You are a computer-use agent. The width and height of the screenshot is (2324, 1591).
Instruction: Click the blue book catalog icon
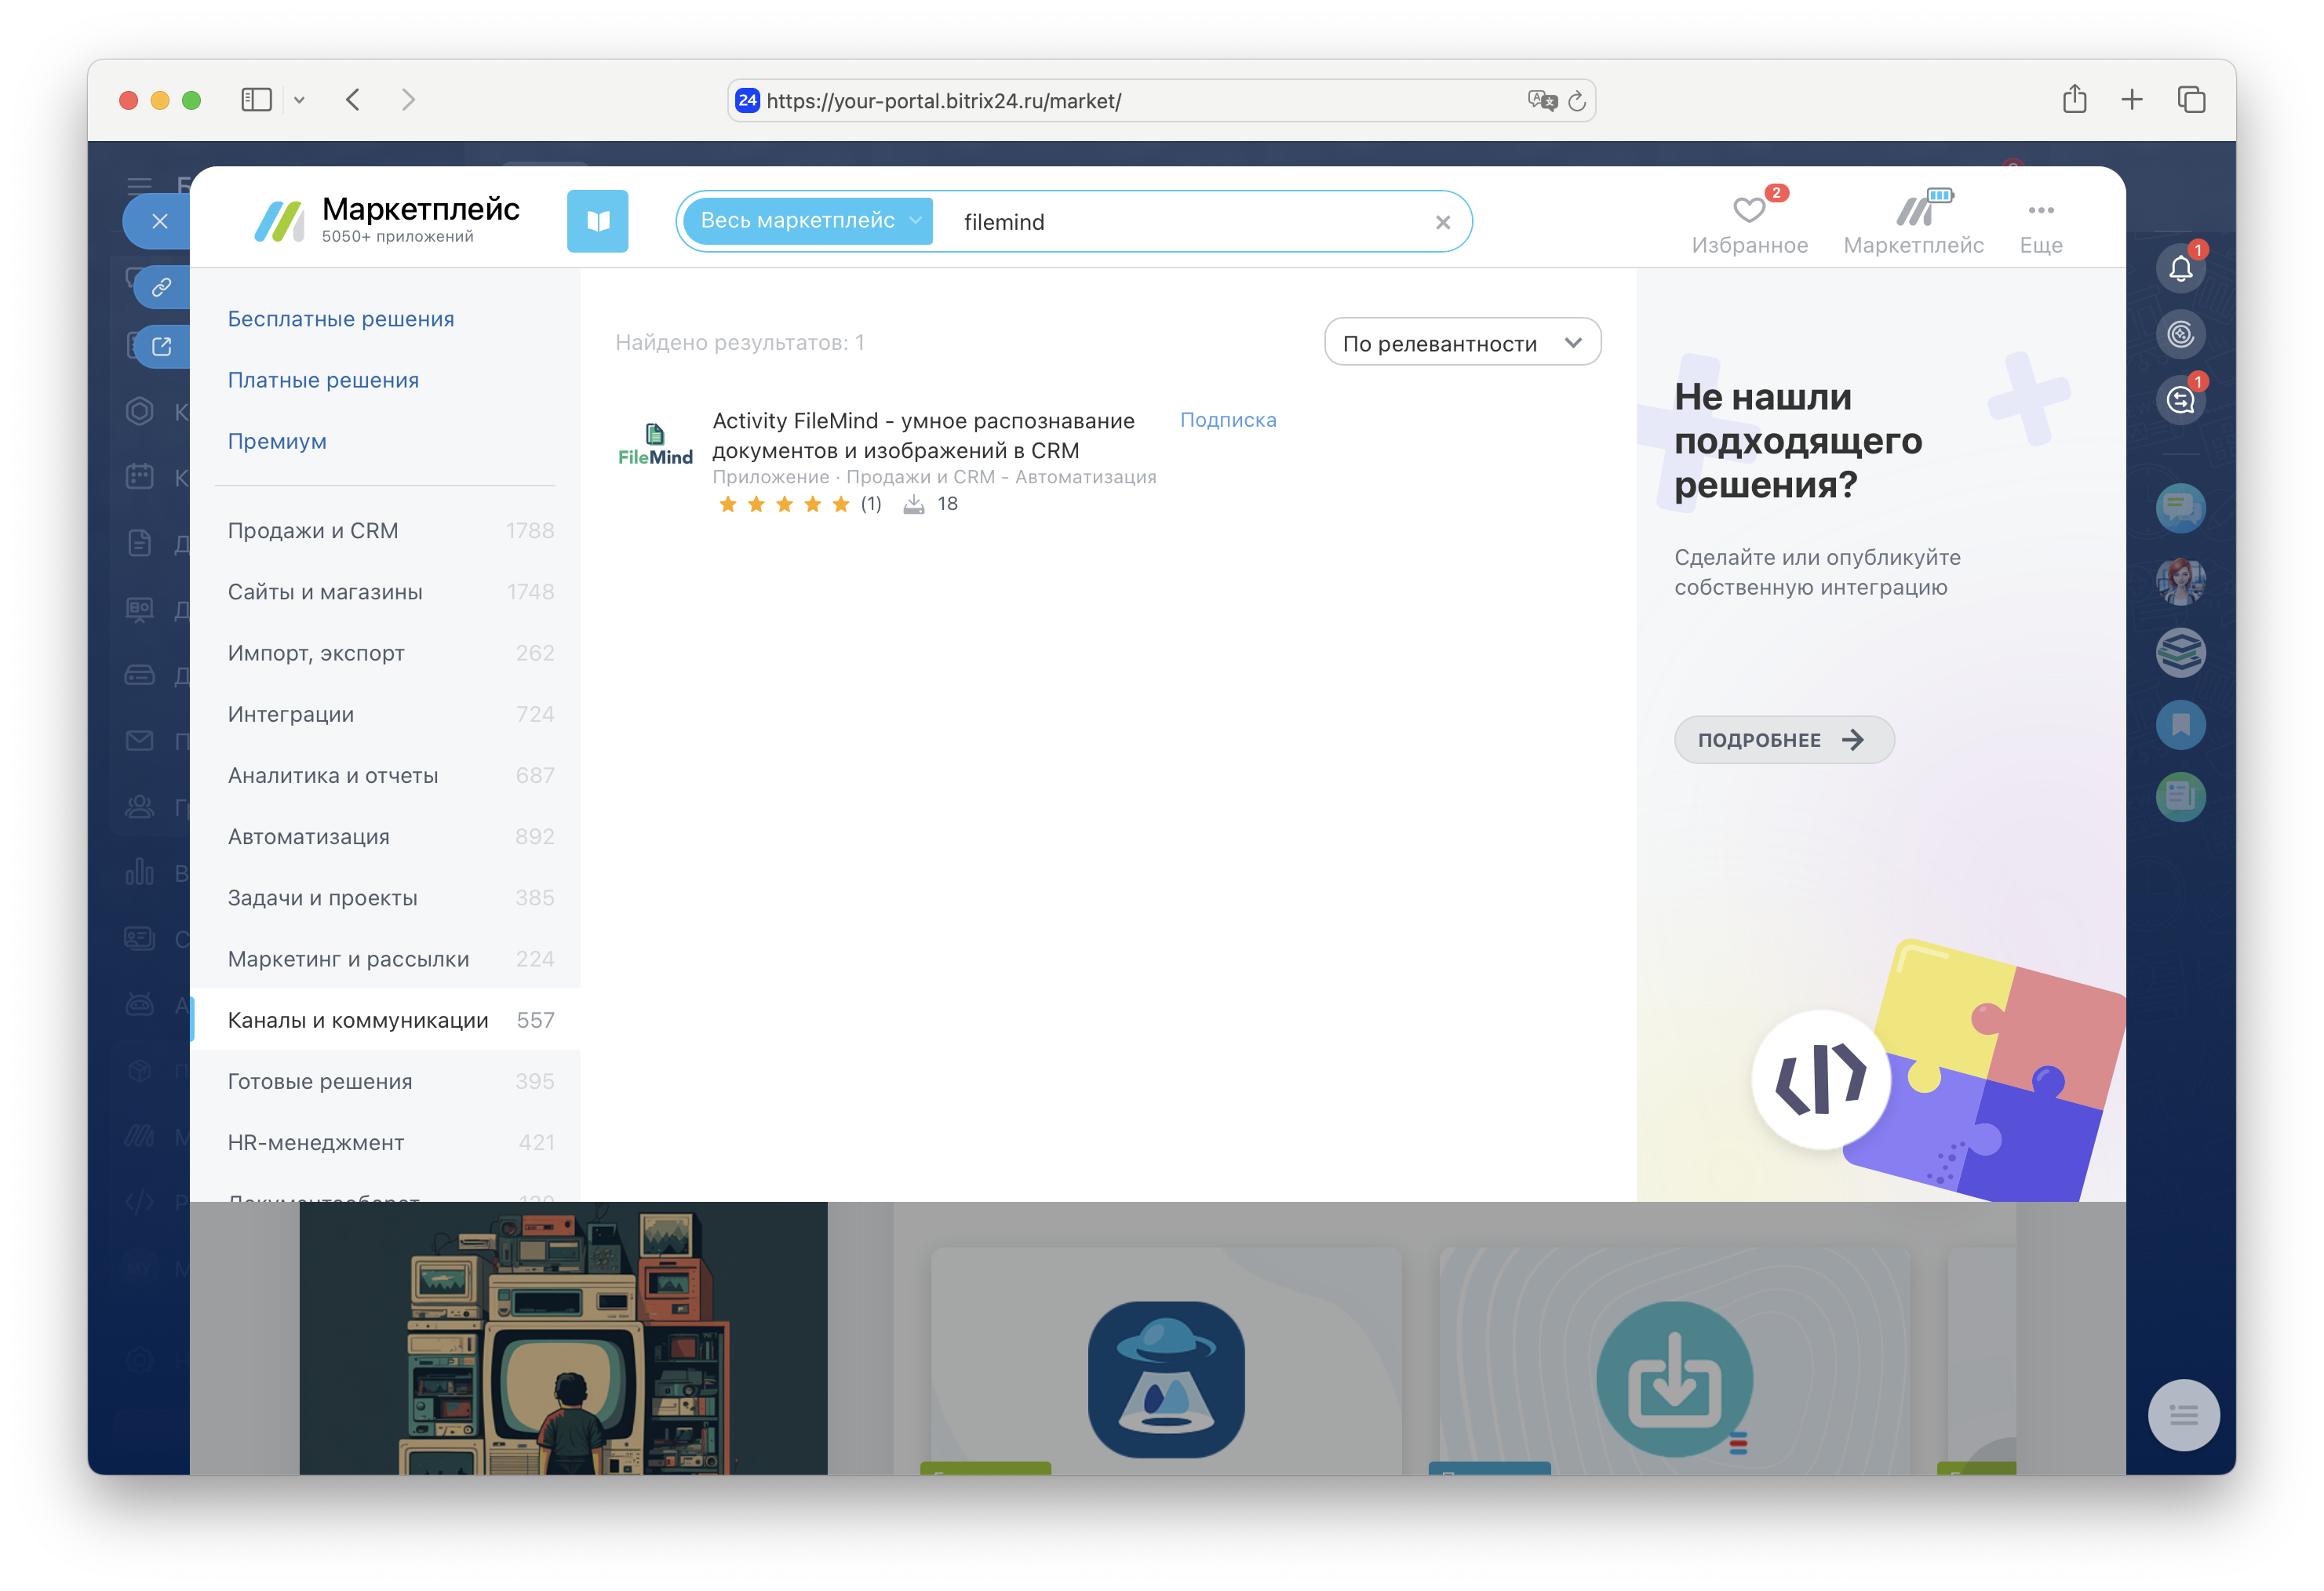[597, 221]
